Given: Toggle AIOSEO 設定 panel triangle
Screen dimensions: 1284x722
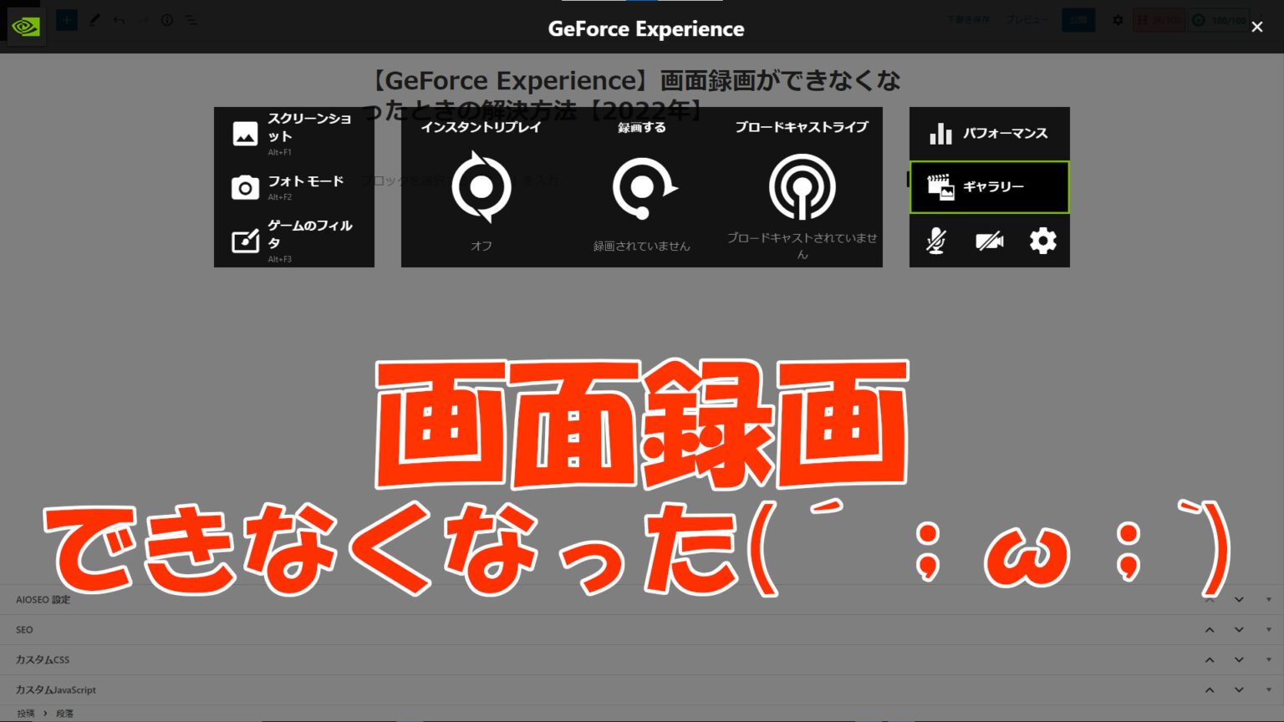Looking at the screenshot, I should point(1268,600).
